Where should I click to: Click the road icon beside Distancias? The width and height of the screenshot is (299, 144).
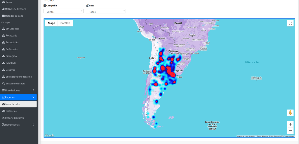point(4,111)
